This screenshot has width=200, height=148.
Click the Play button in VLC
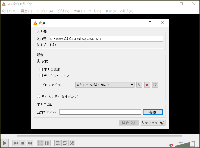point(5,143)
